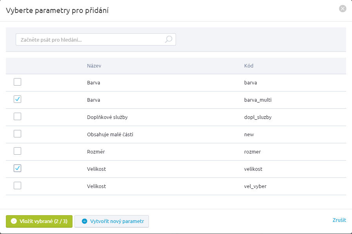
Task: Check the Barva checkbox with code barva
Action: pyautogui.click(x=18, y=82)
